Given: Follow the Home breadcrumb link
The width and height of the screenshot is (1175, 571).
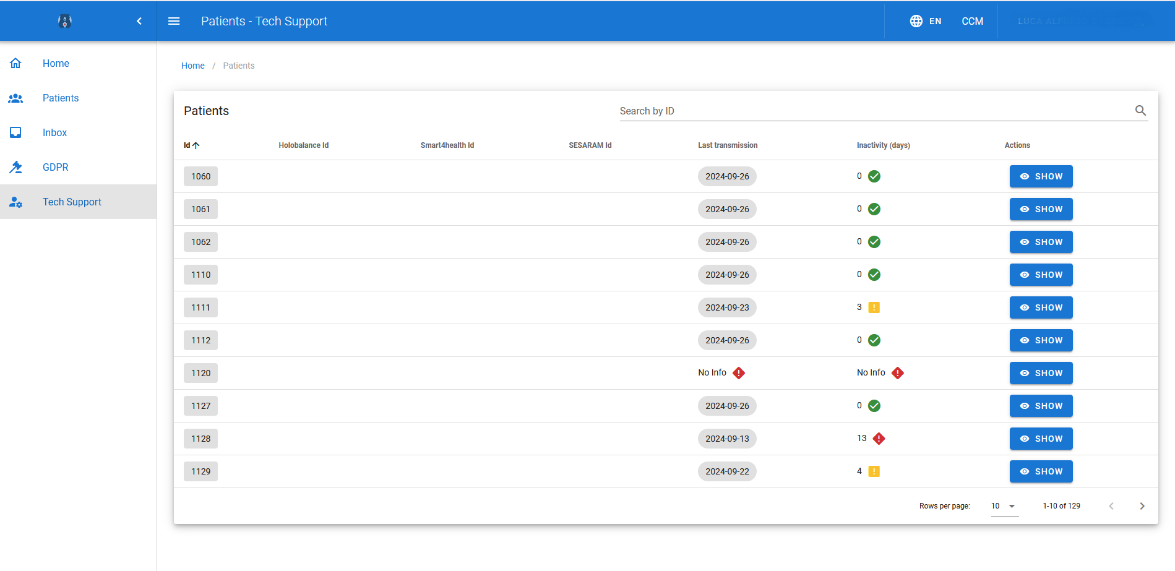Looking at the screenshot, I should pyautogui.click(x=193, y=66).
